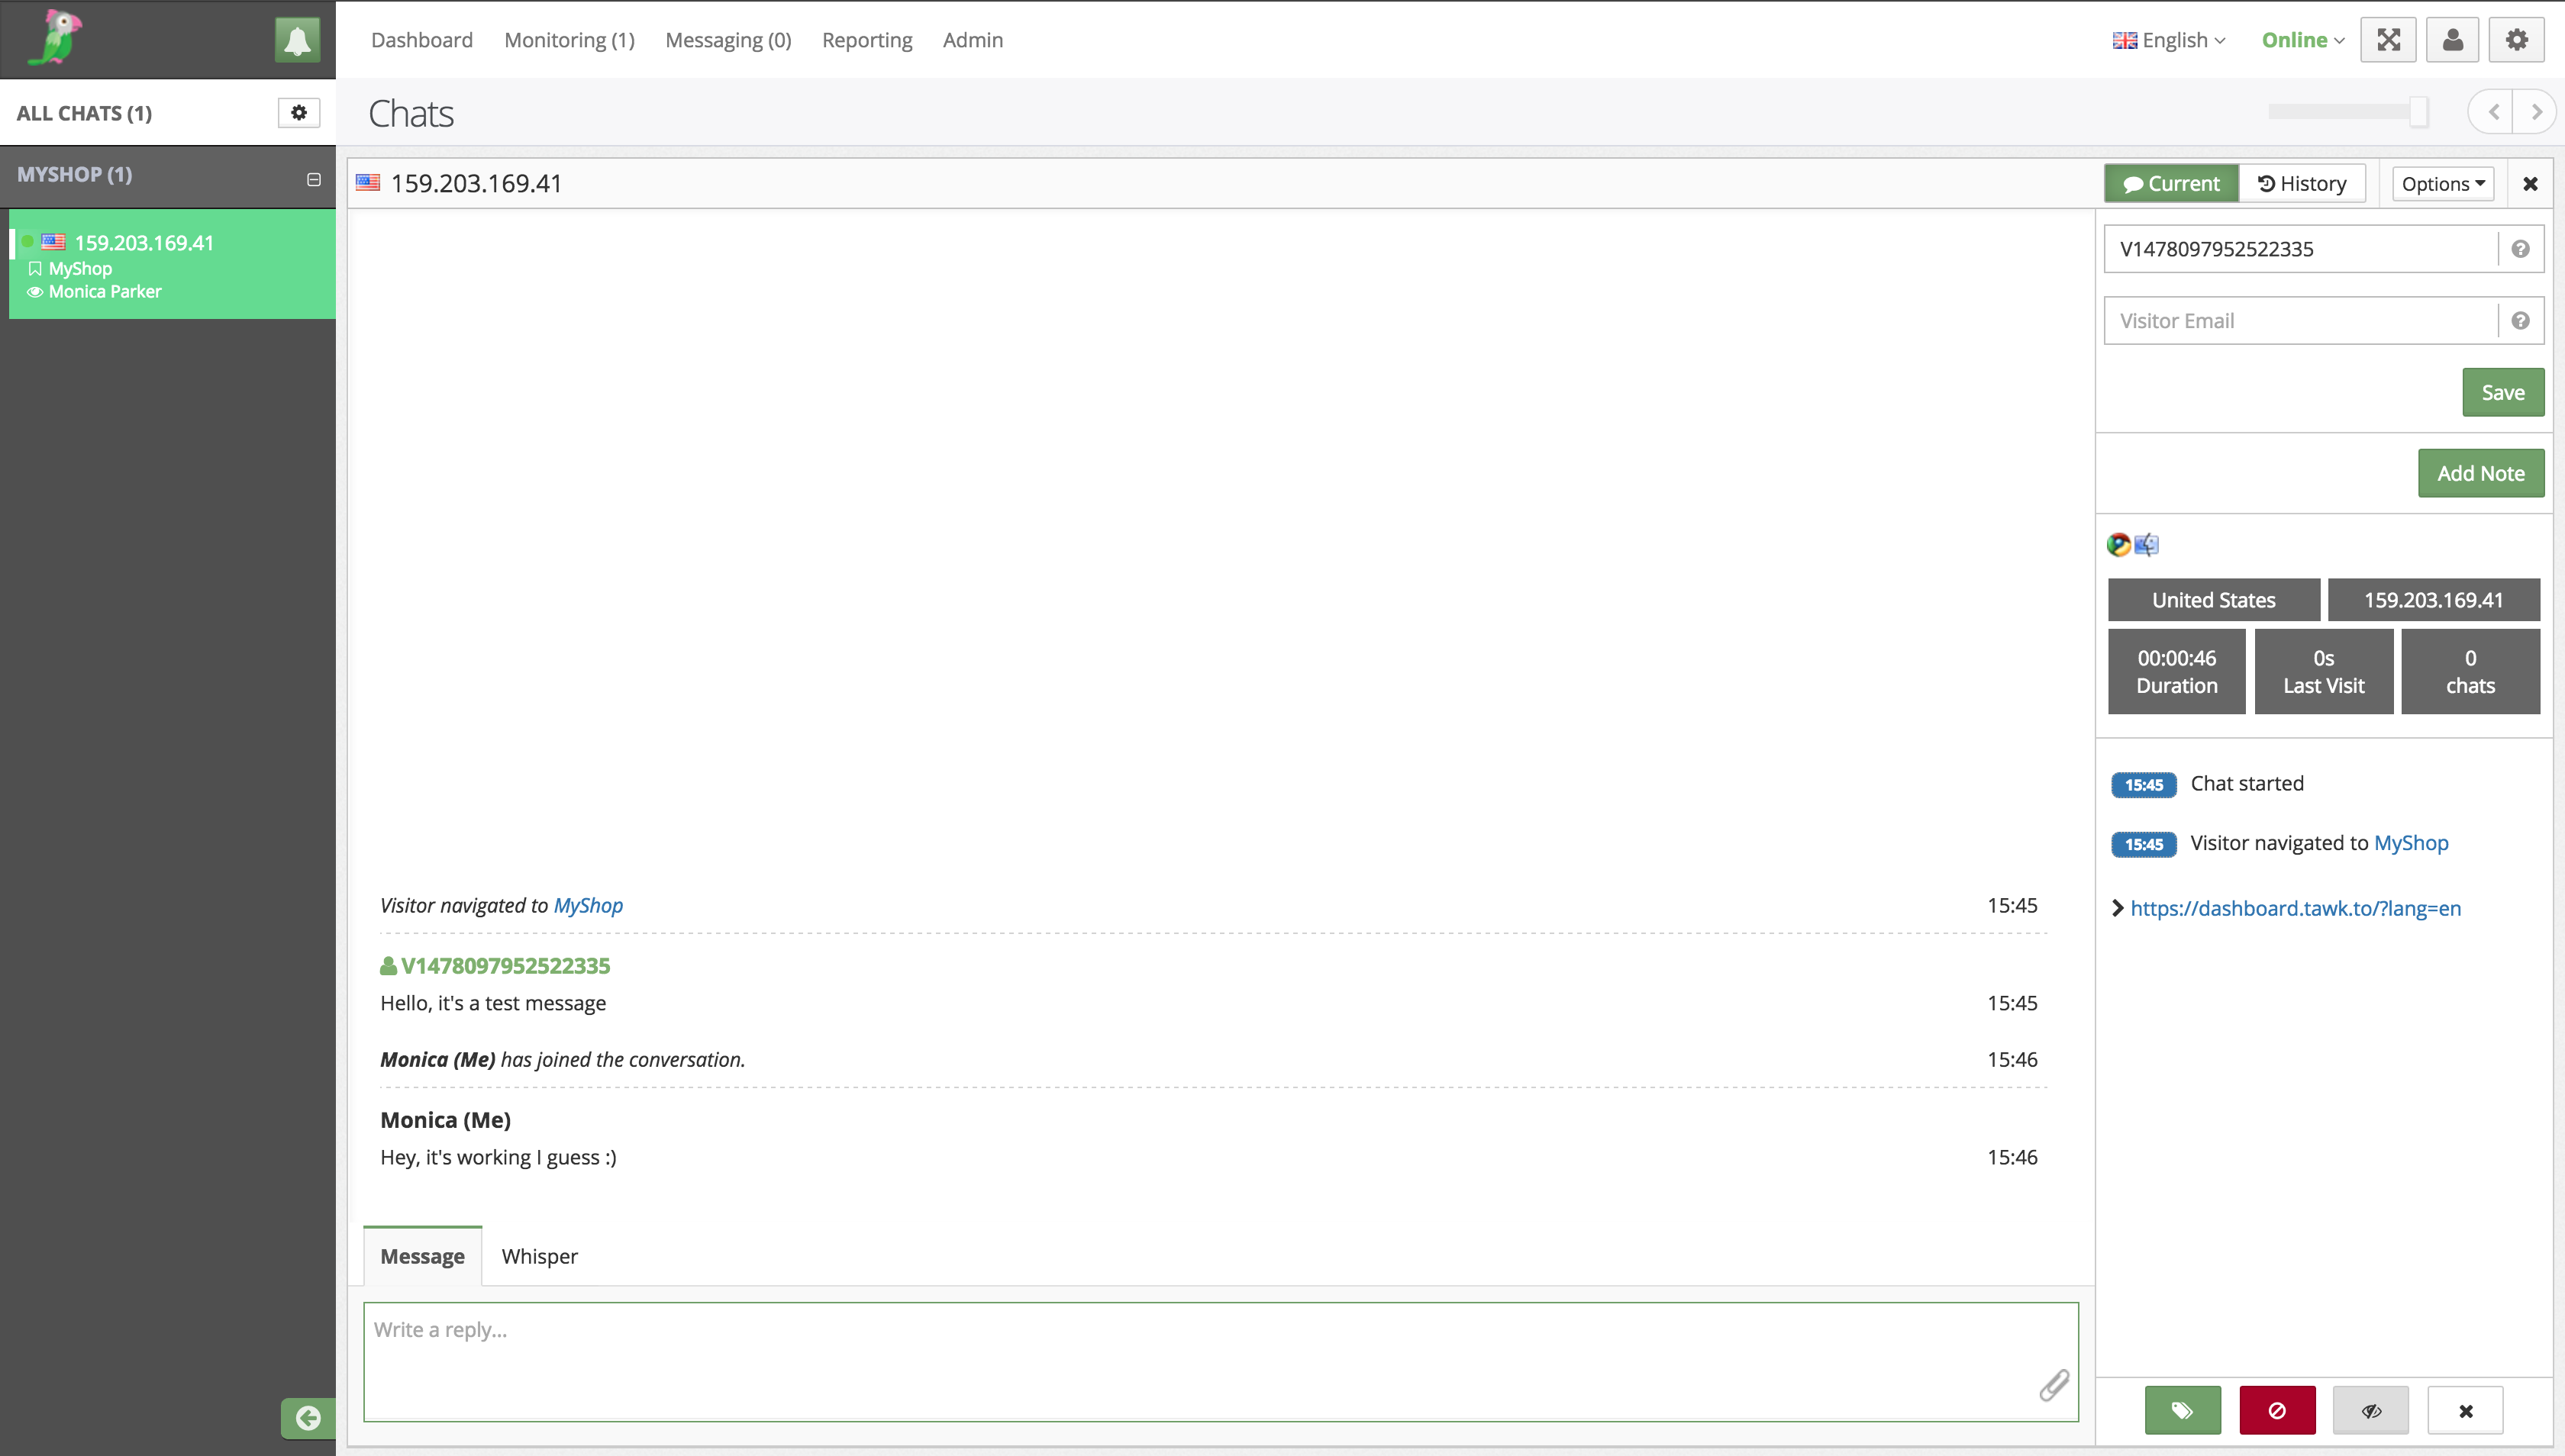This screenshot has width=2565, height=1456.
Task: Open your agent profile
Action: point(2452,39)
